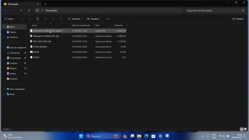Click the address bar chevron before Nova pasta

pos(42,10)
